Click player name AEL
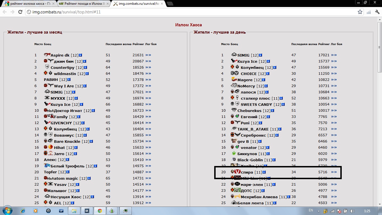The height and width of the screenshot is (215, 382). (58, 203)
